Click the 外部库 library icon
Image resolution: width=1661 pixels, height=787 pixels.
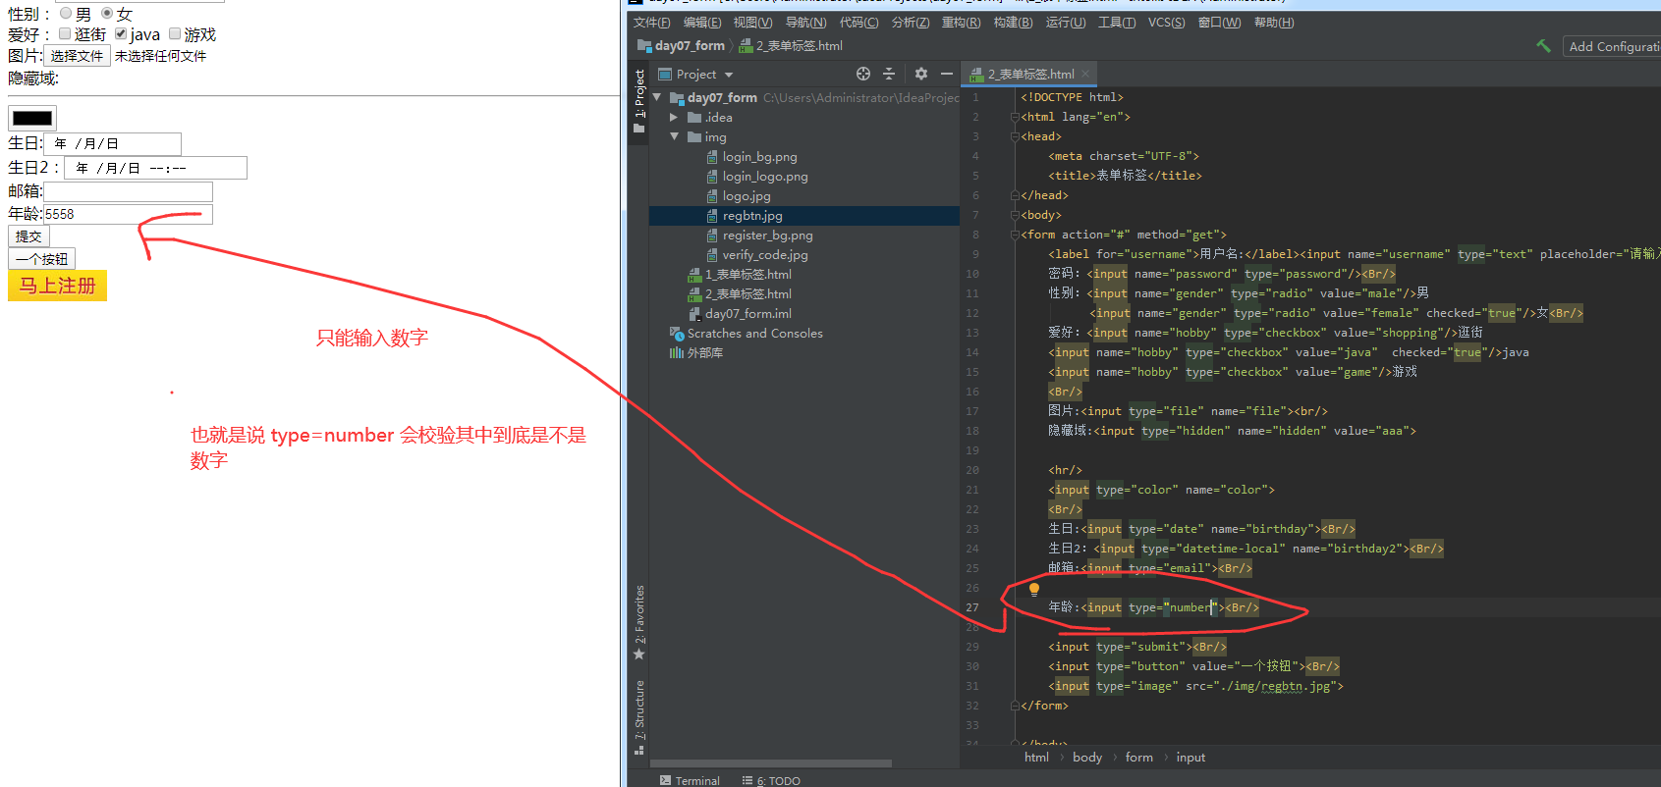(x=677, y=353)
